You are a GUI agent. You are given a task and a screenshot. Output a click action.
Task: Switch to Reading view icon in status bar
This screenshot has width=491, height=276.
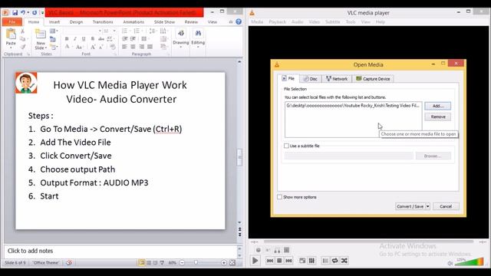155,262
